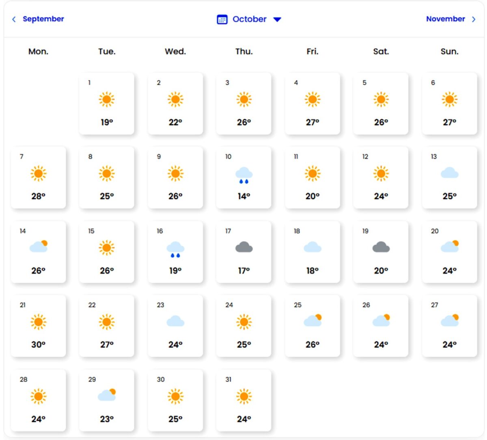Select the gray cloud icon on October 19
This screenshot has height=440, width=487.
click(381, 247)
